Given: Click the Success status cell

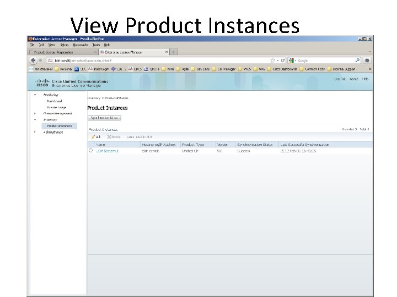Looking at the screenshot, I should tap(244, 151).
